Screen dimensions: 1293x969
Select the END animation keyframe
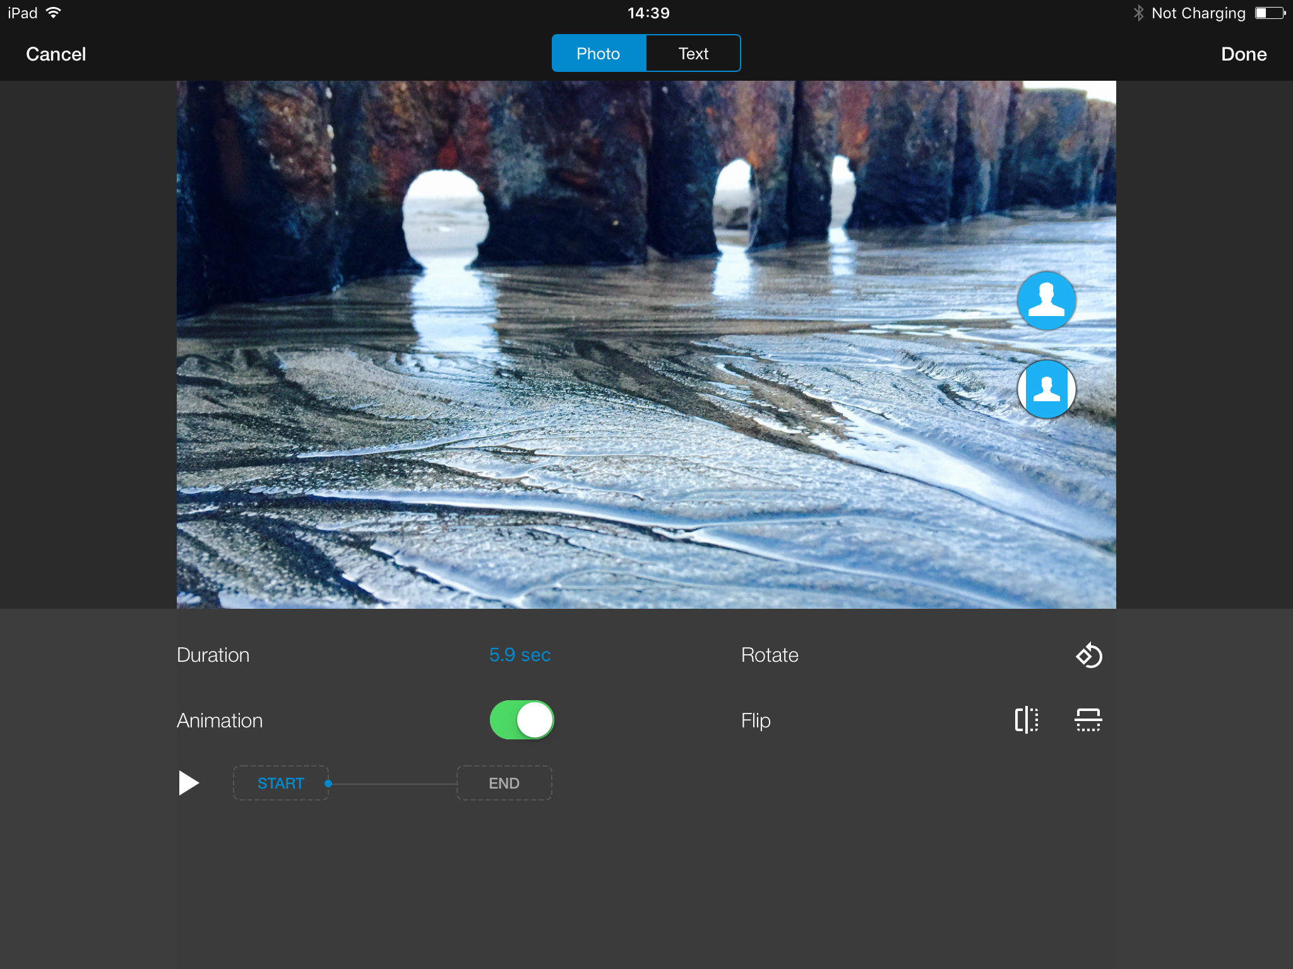(x=504, y=783)
